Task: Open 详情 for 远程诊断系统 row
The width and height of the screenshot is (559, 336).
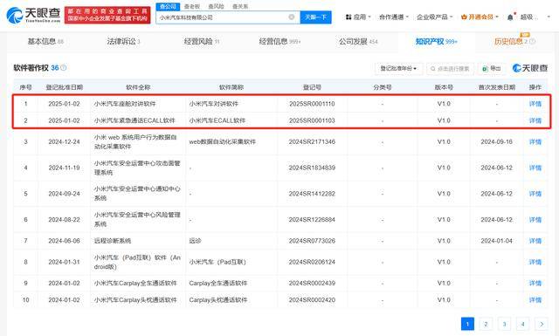Action: pyautogui.click(x=535, y=241)
